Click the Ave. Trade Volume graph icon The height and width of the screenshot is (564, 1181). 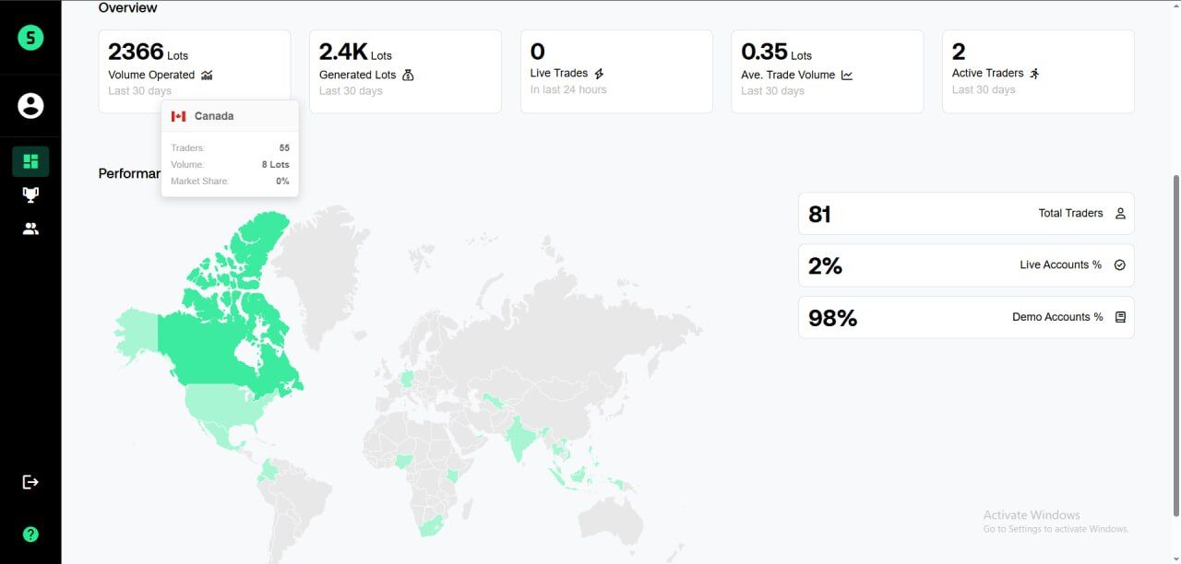[x=847, y=76]
